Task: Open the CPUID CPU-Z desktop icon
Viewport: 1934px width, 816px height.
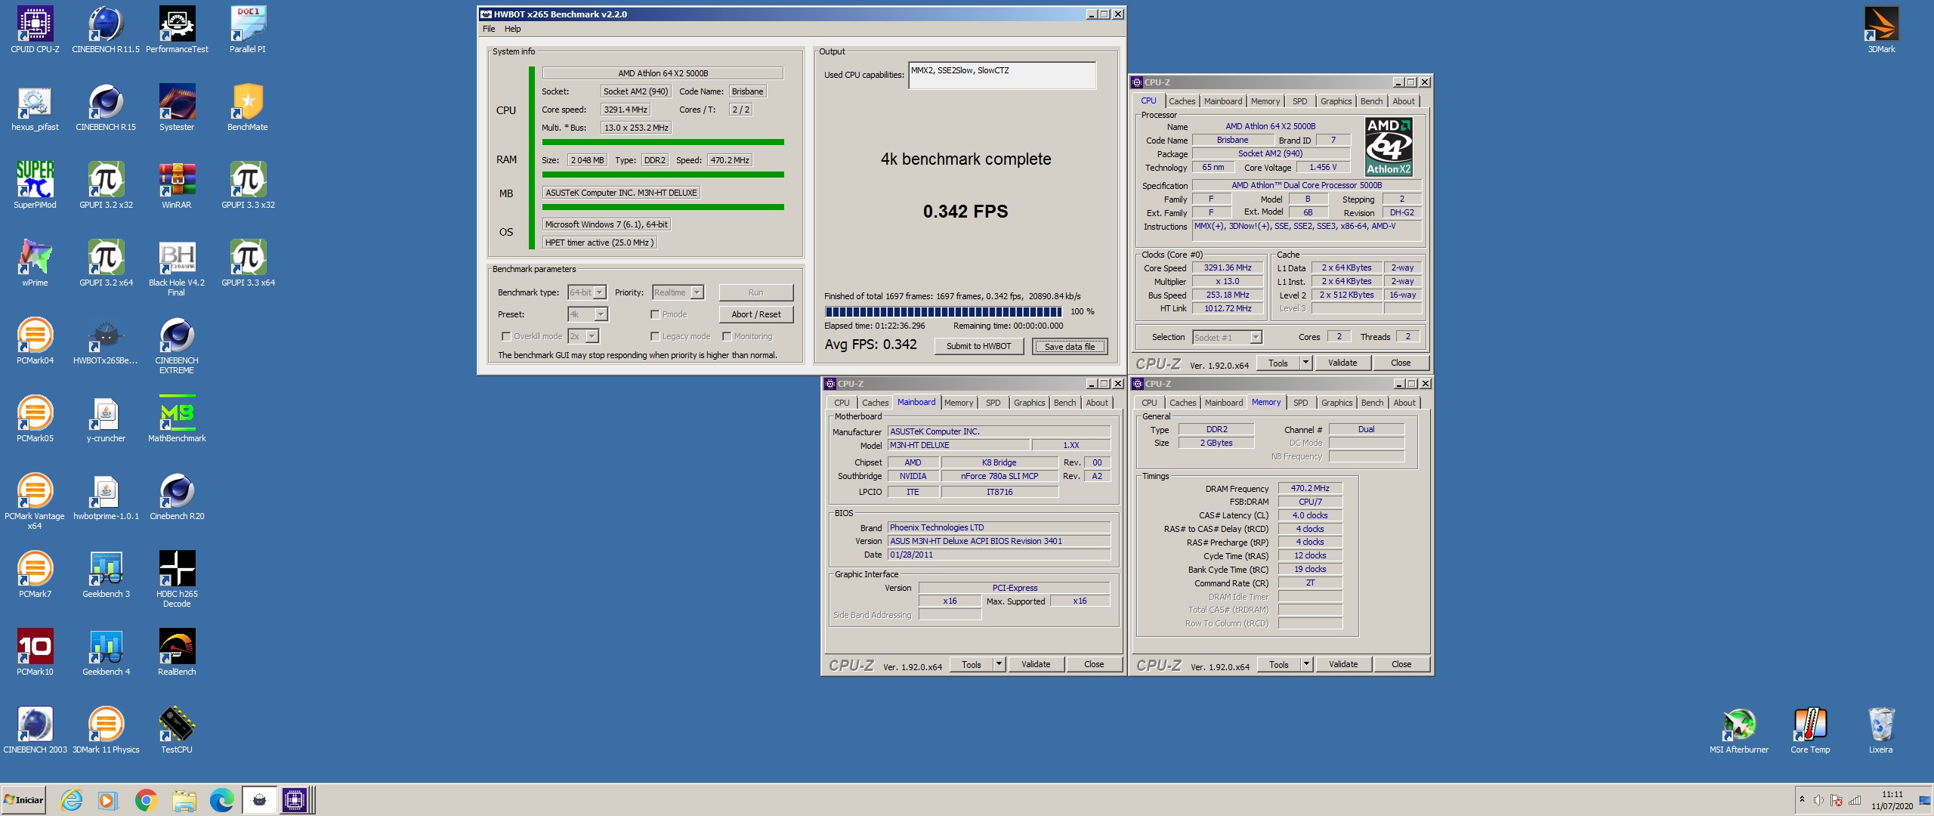Action: (x=35, y=29)
